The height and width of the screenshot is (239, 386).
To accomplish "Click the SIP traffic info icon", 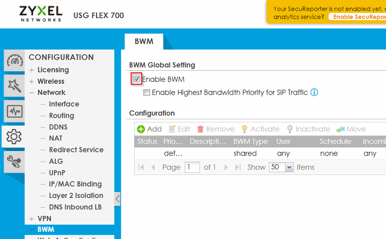I will (314, 92).
